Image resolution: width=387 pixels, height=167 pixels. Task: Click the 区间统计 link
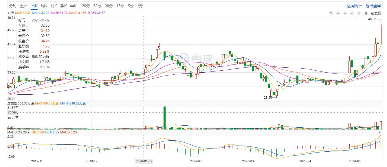coord(355,6)
